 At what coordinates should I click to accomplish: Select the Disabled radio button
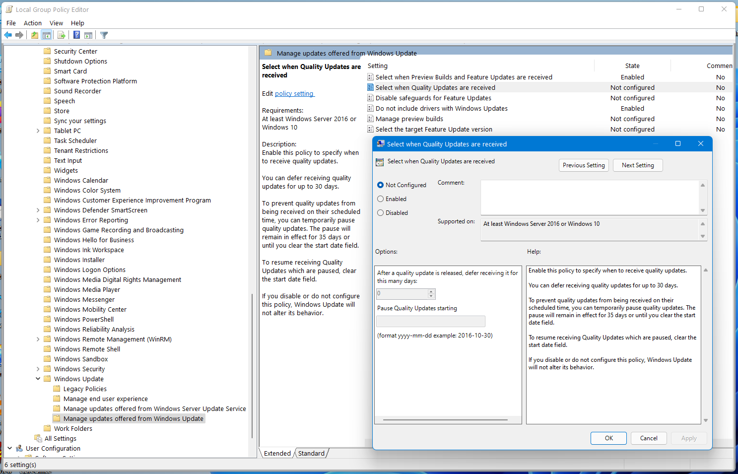[381, 213]
